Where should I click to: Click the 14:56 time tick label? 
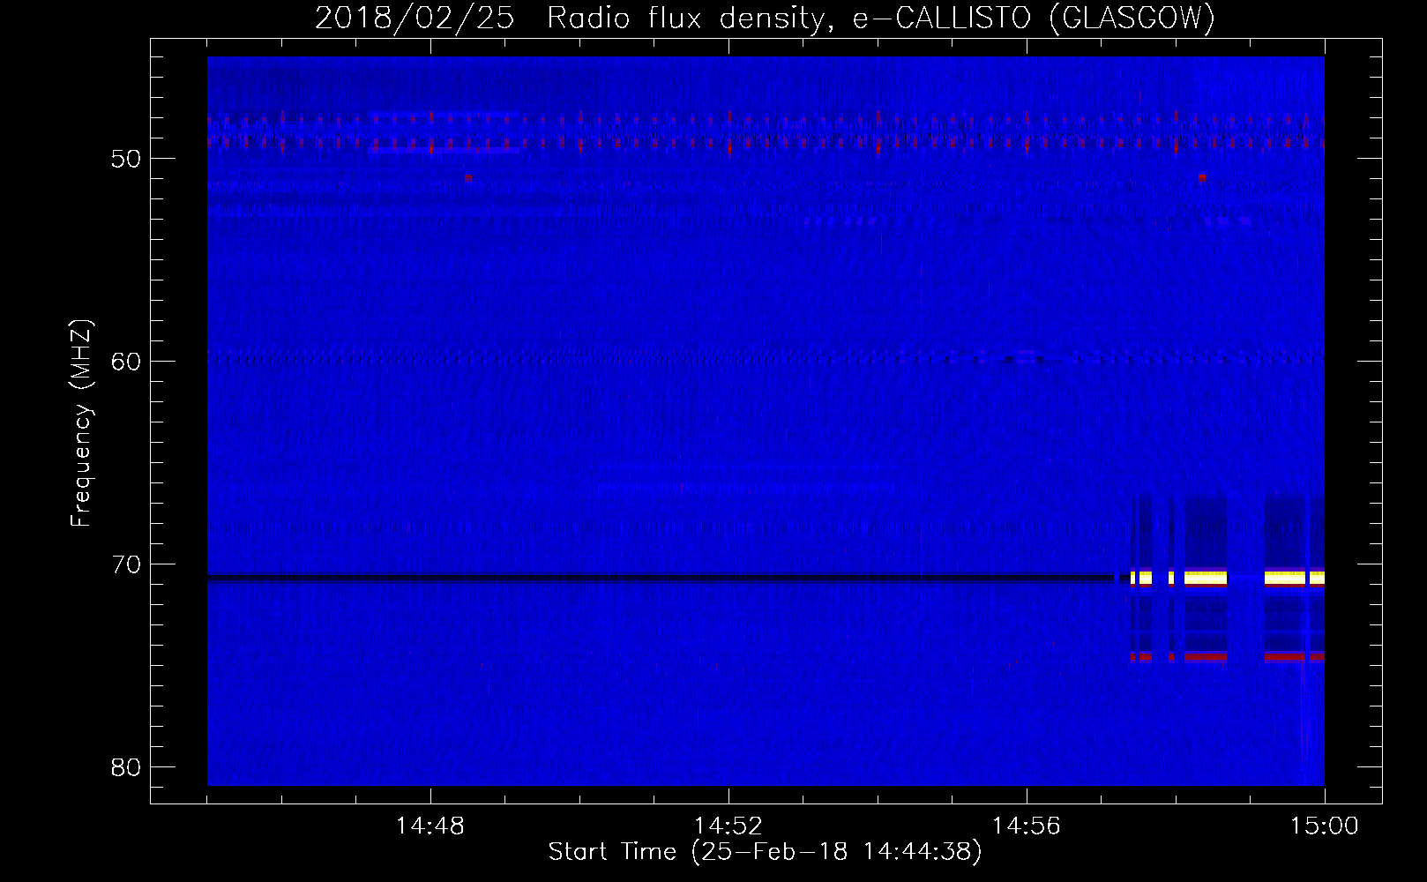point(1027,826)
